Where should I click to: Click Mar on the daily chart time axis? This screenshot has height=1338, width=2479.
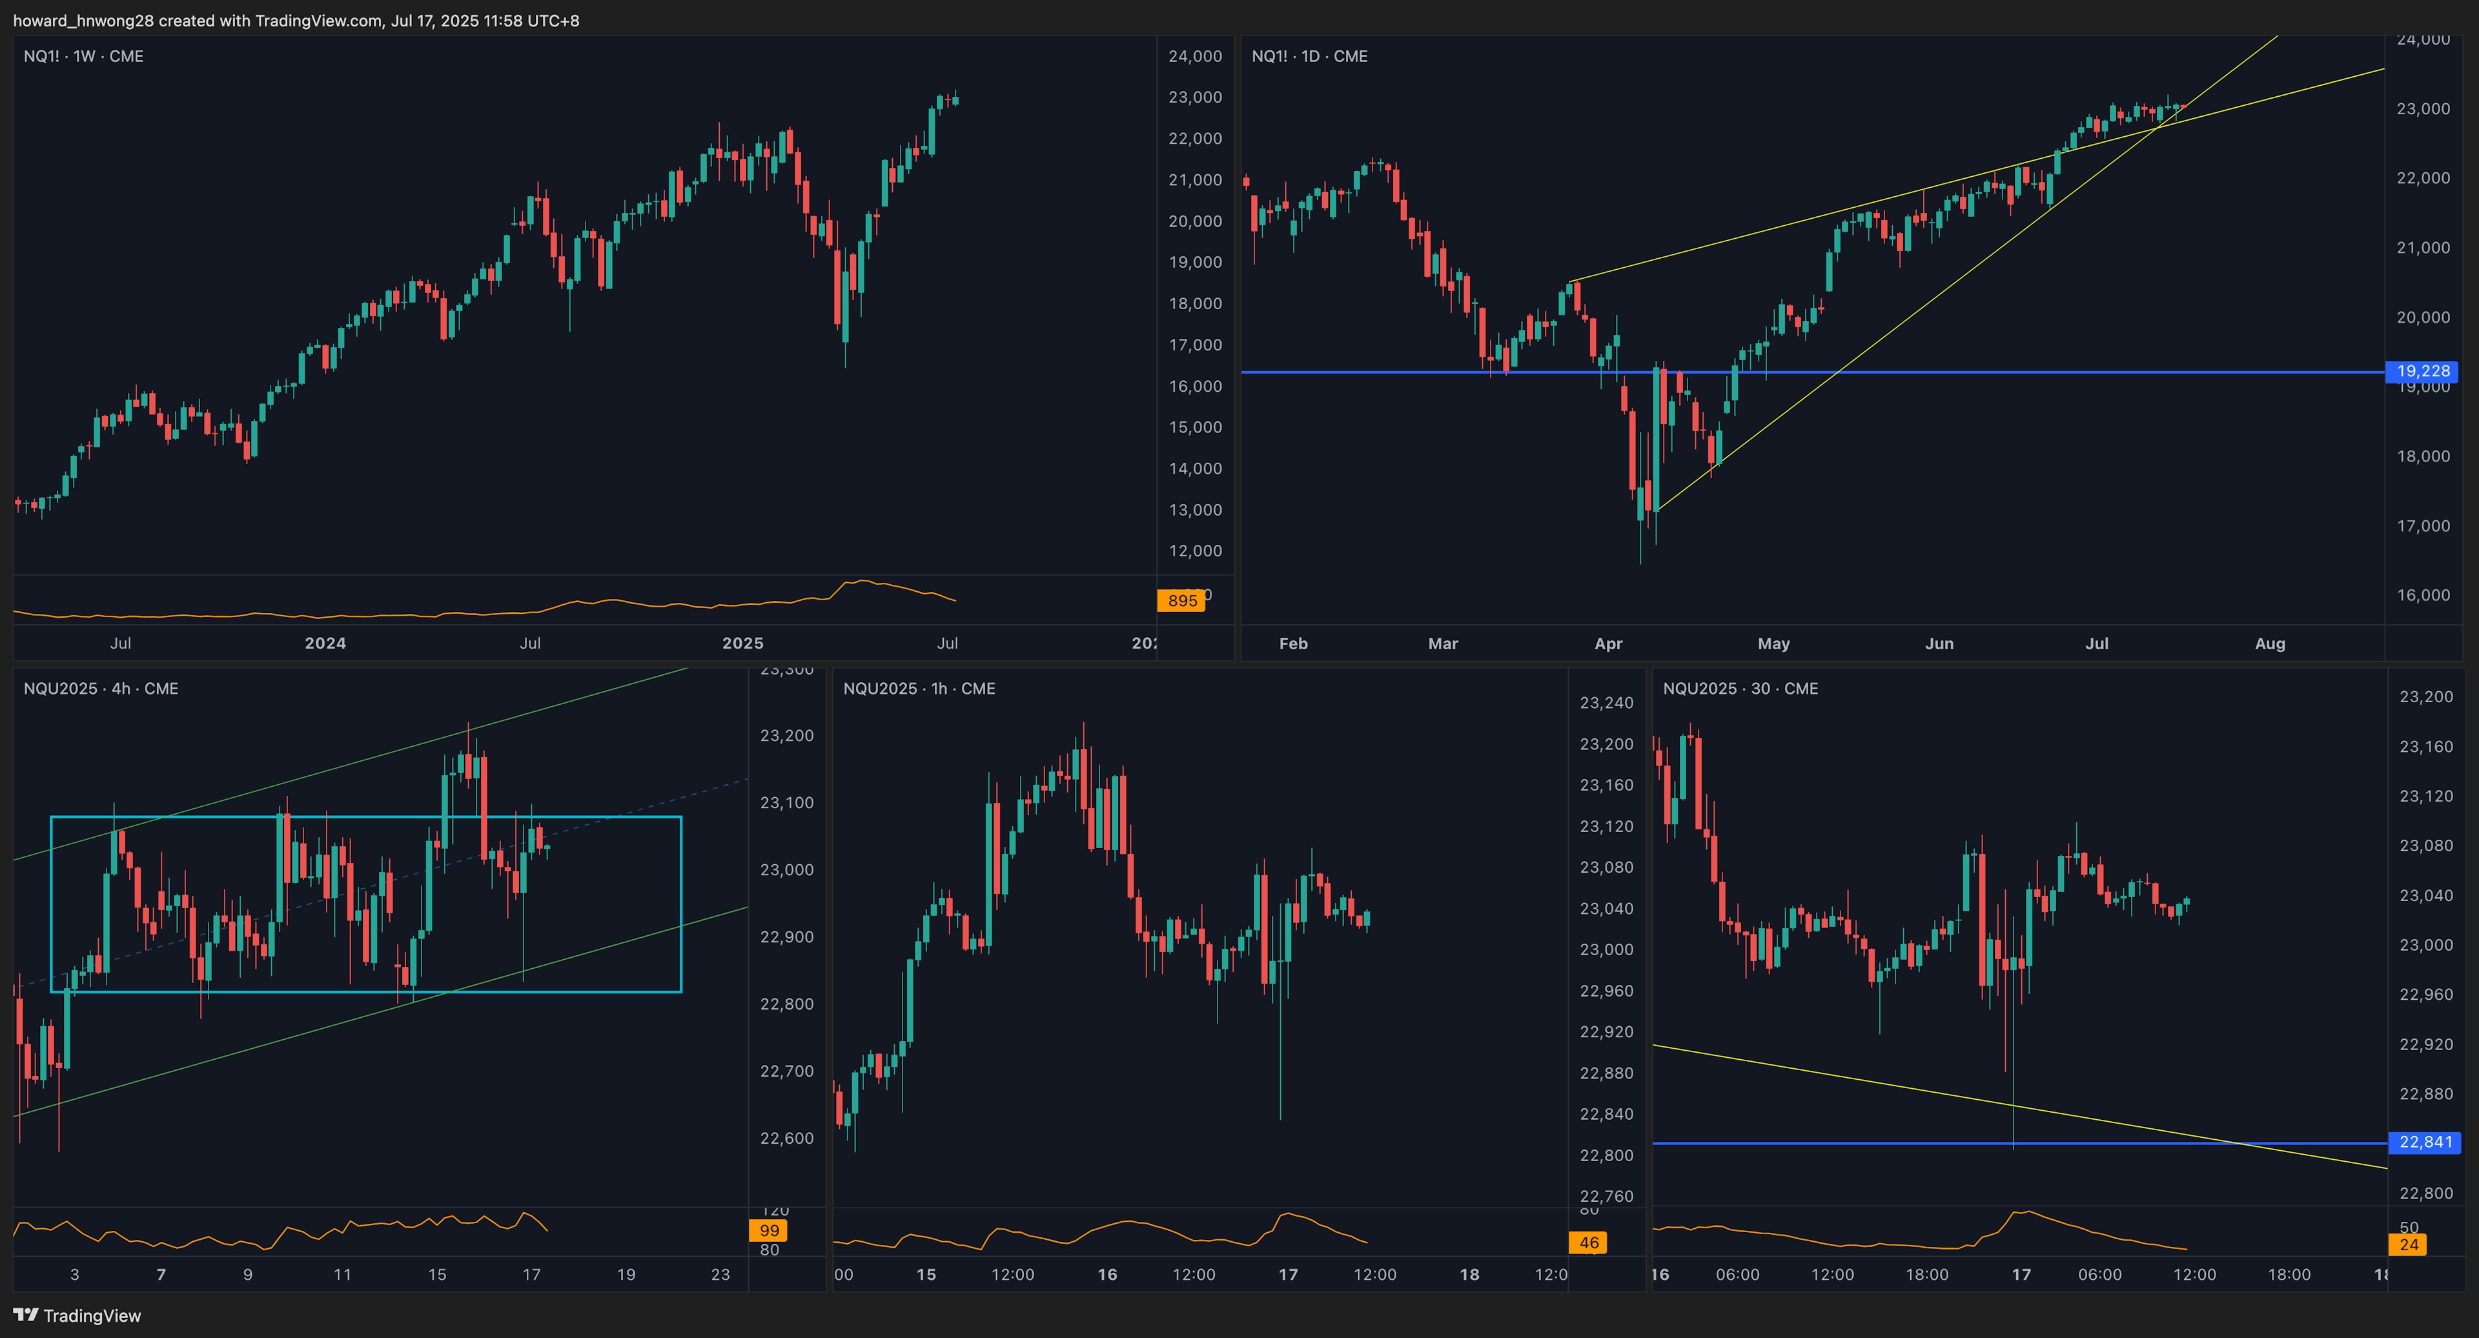tap(1443, 644)
